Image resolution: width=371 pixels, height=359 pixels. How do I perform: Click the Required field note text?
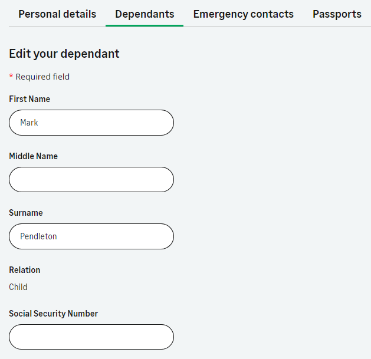(42, 77)
